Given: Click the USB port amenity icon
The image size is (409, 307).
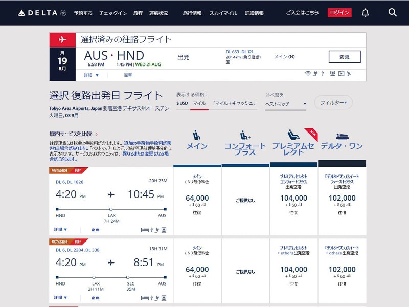Looking at the screenshot, I should click(x=323, y=73).
